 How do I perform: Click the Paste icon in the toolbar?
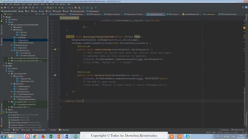point(26,8)
